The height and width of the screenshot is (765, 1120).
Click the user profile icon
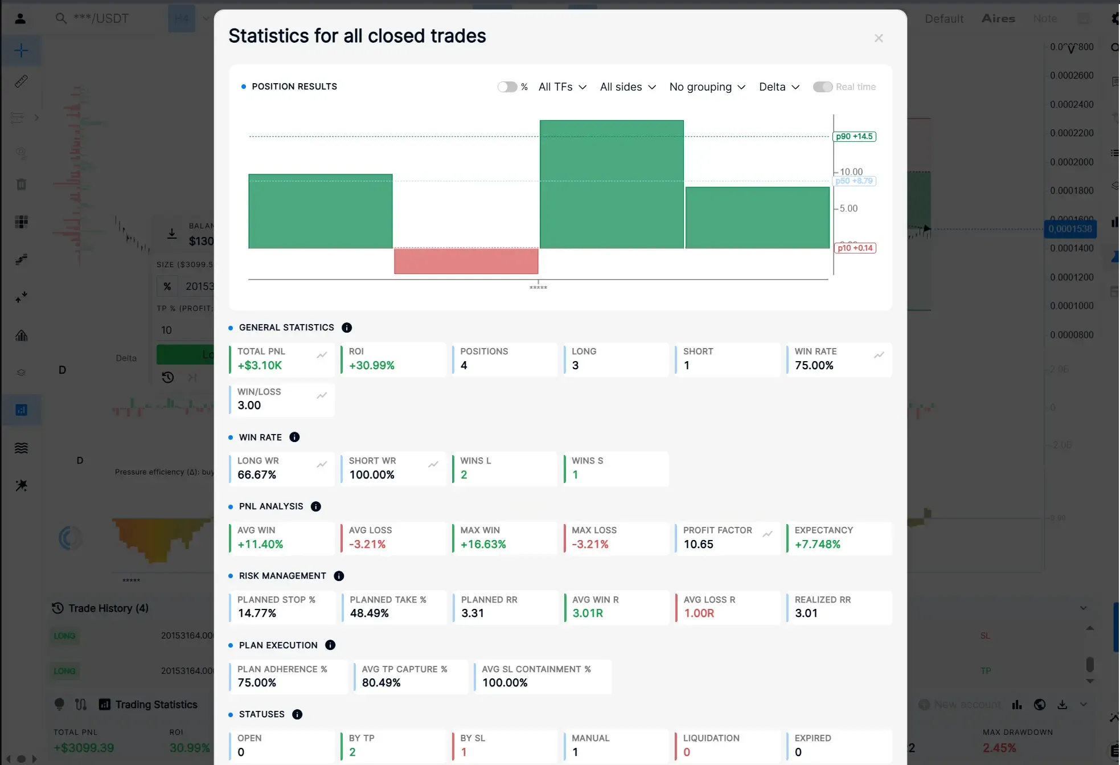click(20, 18)
